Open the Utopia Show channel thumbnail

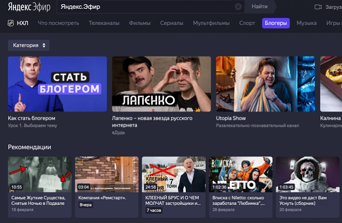[x=265, y=84]
